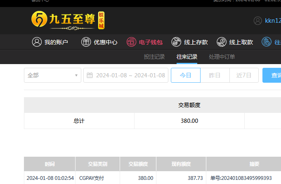This screenshot has height=184, width=281.
Task: Open the user avatar icon beside kkn12
Action: pyautogui.click(x=258, y=21)
